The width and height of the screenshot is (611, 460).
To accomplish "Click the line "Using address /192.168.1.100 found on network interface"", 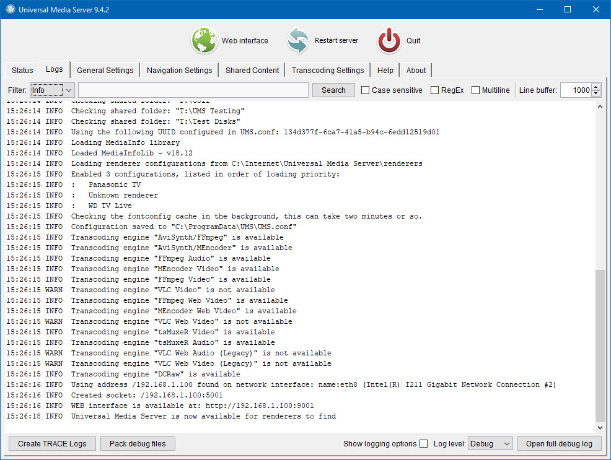I will pyautogui.click(x=281, y=384).
